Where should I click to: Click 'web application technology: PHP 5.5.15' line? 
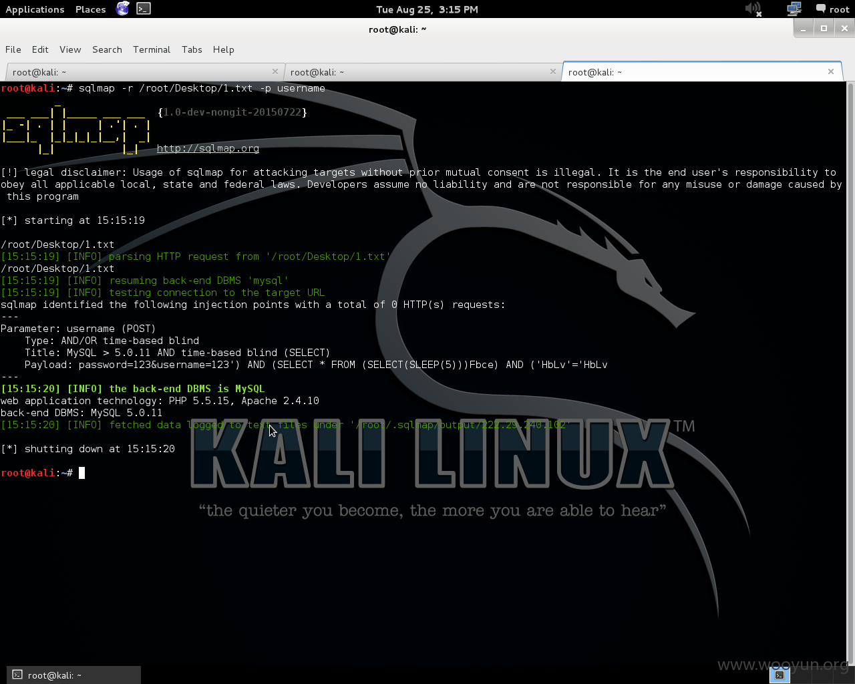160,401
